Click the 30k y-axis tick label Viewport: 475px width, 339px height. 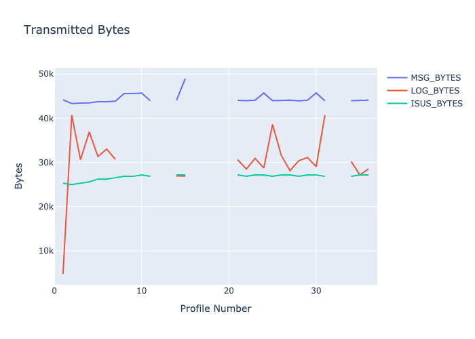click(x=46, y=163)
